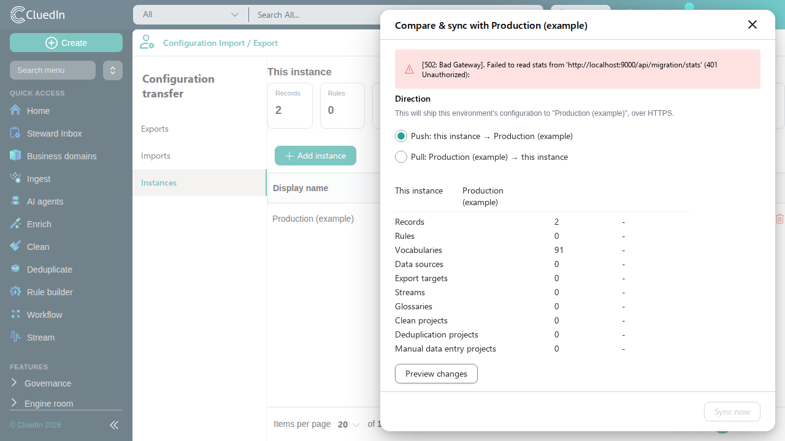Click the Display name column header

tap(301, 188)
